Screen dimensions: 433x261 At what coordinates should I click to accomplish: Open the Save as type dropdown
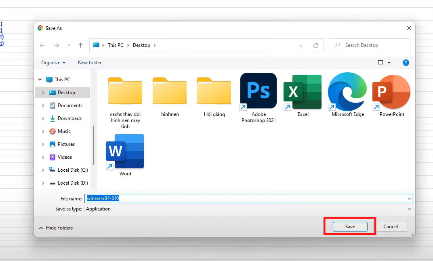tap(248, 209)
